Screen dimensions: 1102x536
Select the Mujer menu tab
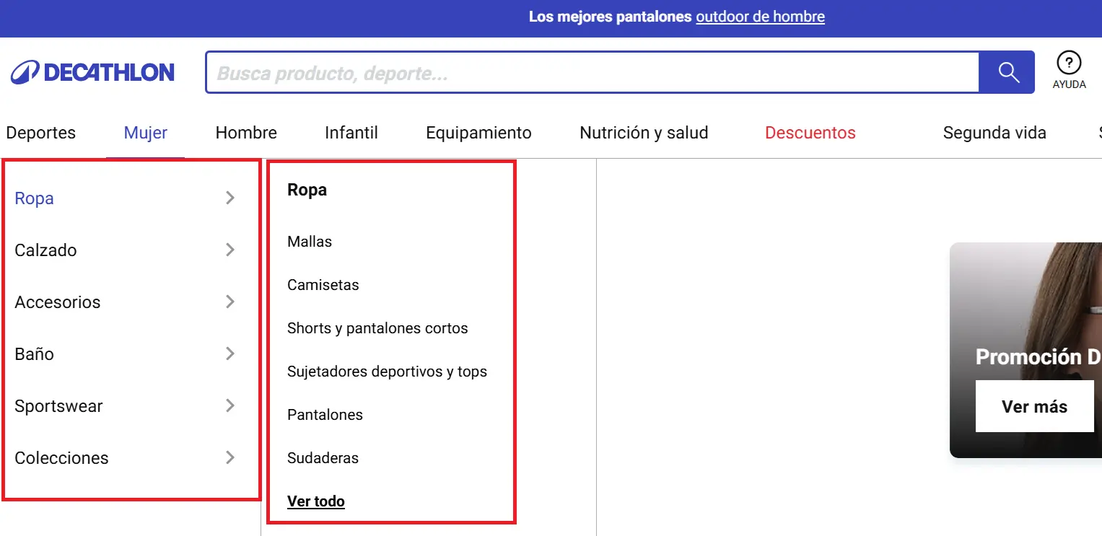pyautogui.click(x=145, y=132)
